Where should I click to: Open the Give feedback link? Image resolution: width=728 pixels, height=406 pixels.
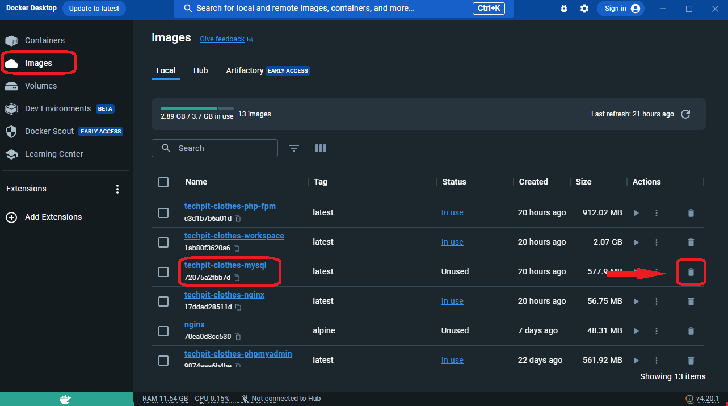[x=222, y=39]
